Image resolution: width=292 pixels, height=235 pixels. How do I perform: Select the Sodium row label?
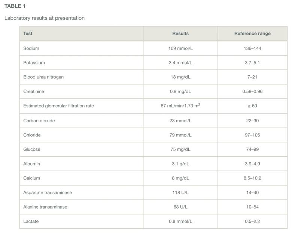[x=31, y=48]
